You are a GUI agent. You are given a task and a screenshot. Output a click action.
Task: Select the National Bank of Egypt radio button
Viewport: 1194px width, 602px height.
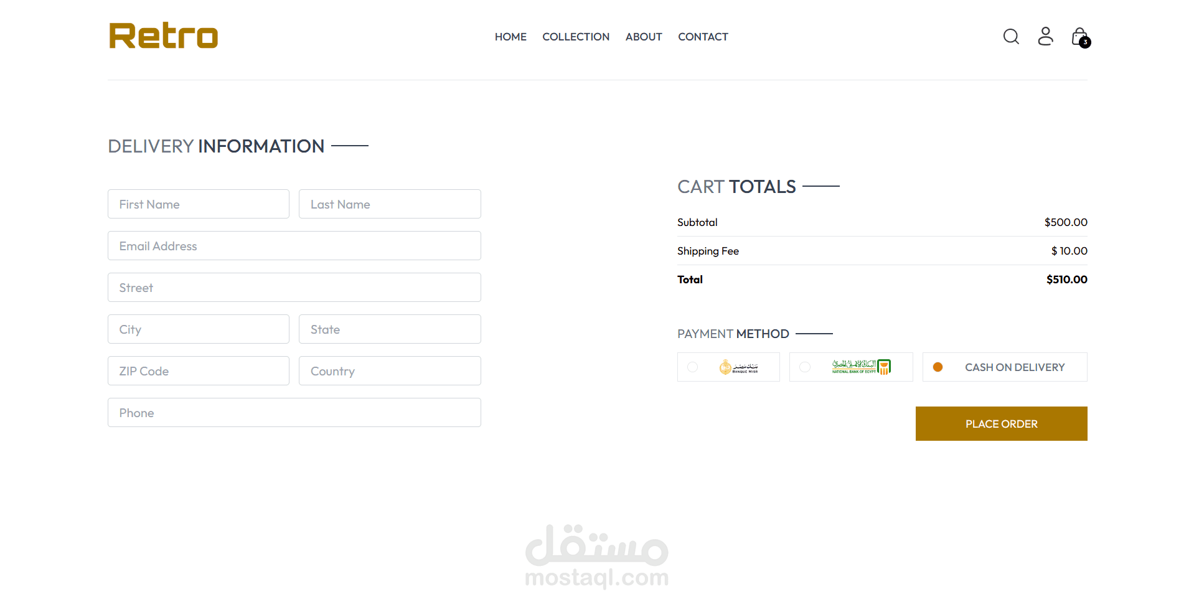click(x=805, y=367)
